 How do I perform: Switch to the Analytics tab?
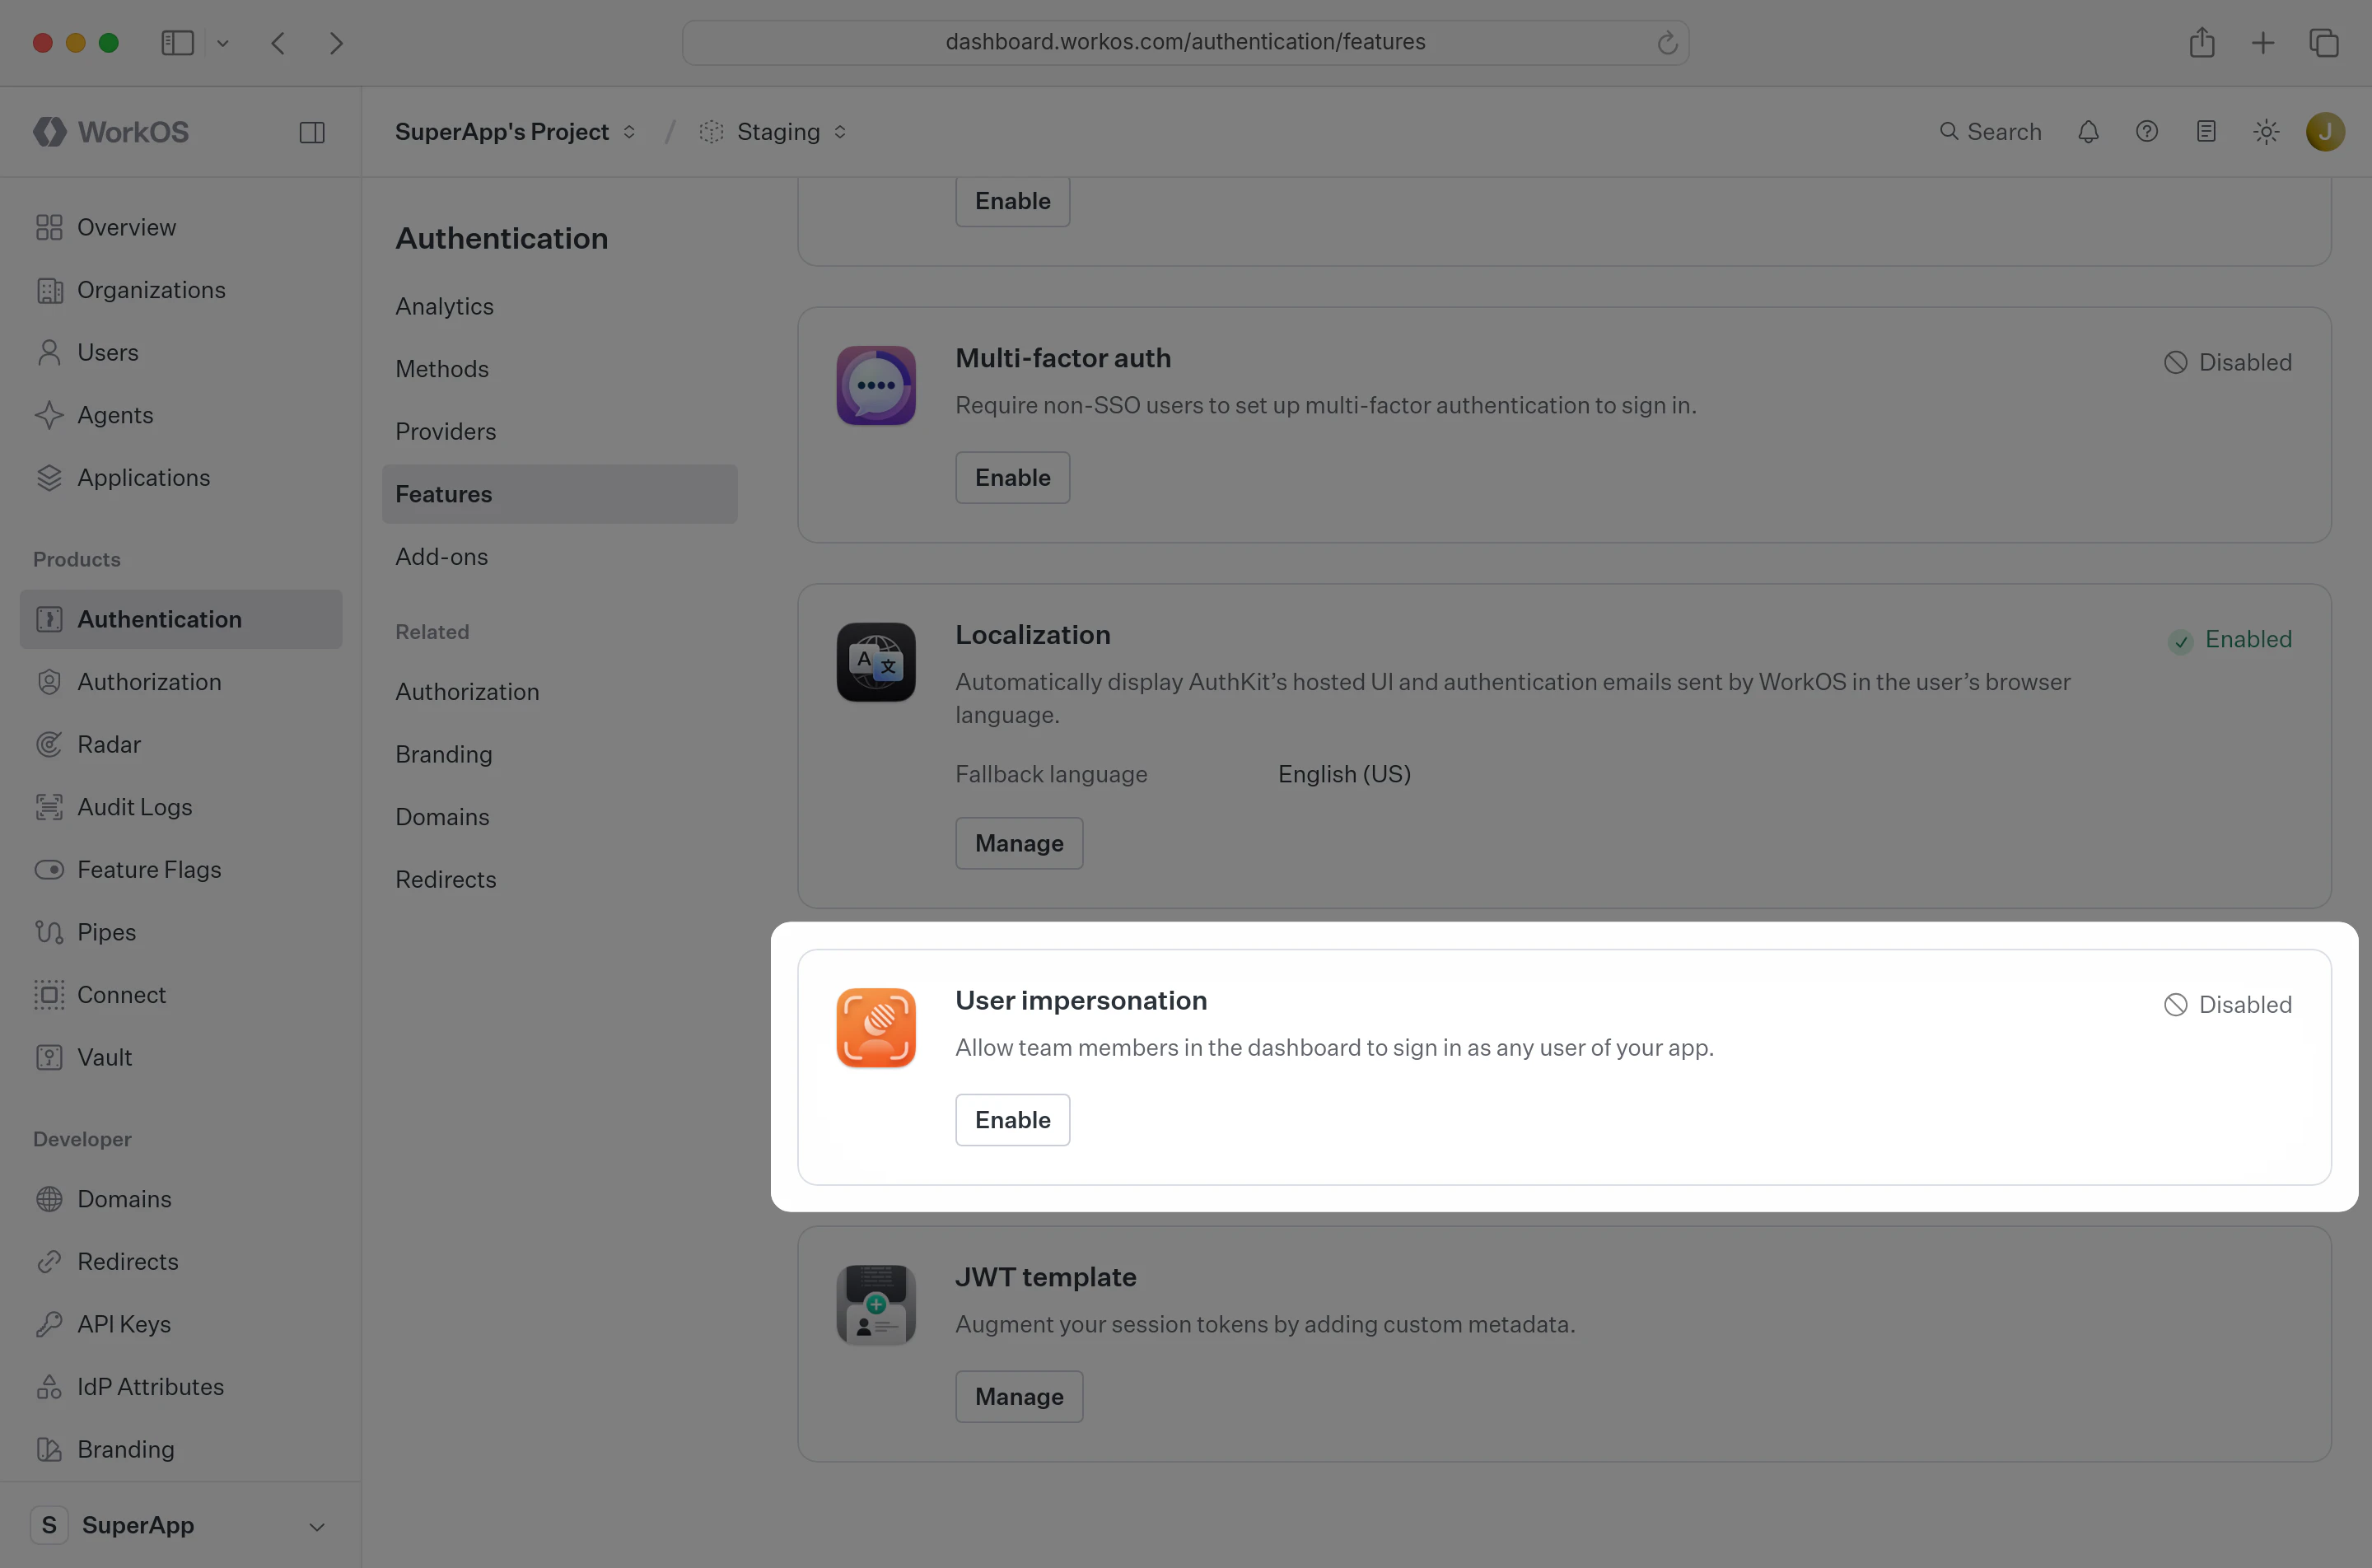pyautogui.click(x=560, y=307)
